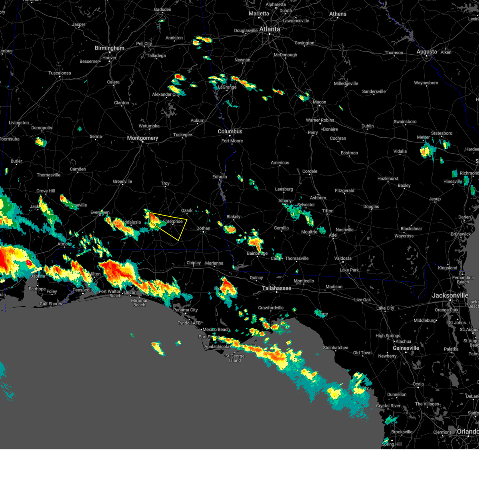
Task: Click the Selma city label
Action: [96, 137]
